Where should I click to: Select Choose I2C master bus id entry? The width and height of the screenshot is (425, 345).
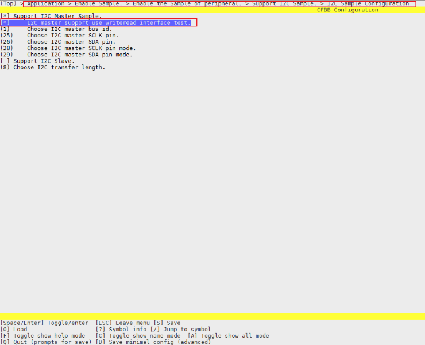69,29
